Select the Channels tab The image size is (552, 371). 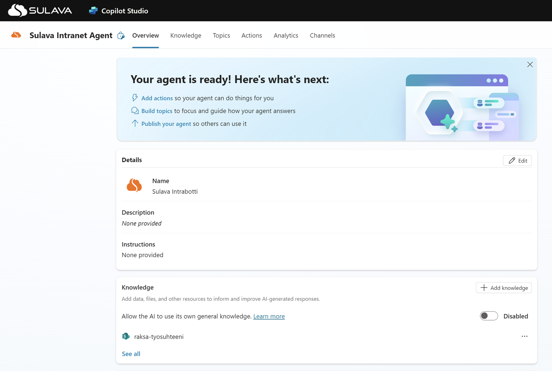[322, 35]
